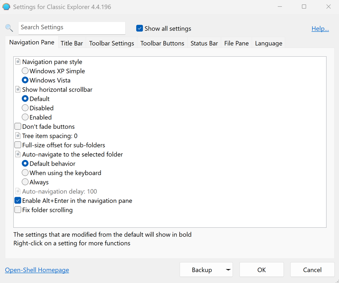Click the OK button
This screenshot has width=339, height=283.
262,270
